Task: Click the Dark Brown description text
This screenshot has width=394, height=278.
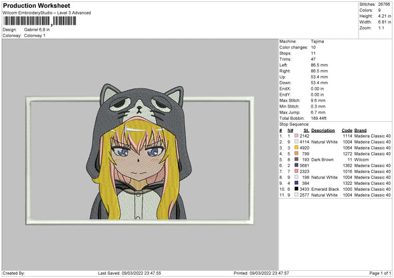Action: [x=322, y=159]
